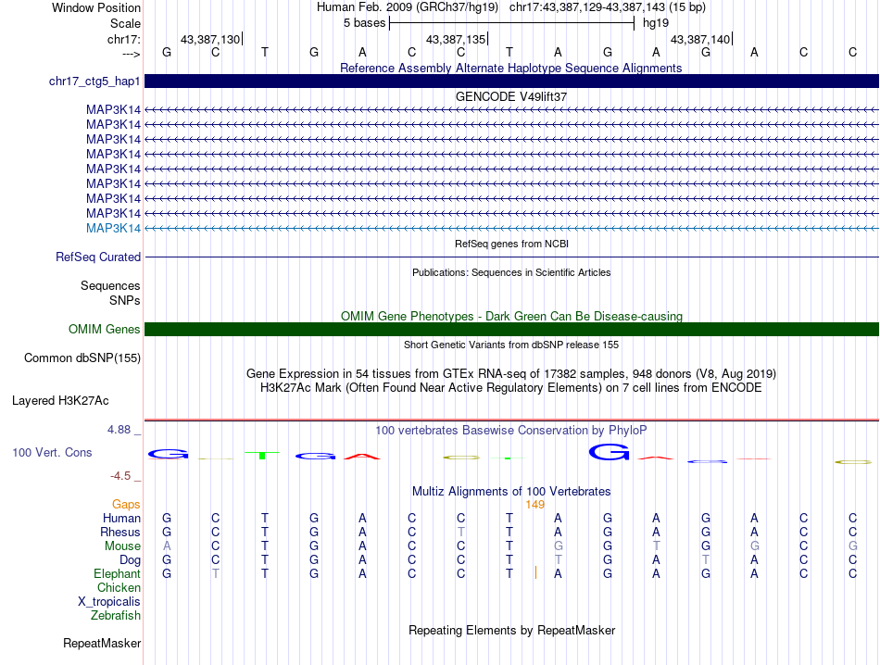
Task: Open Multiz Alignments of 100 Vertebrates title
Action: [511, 492]
